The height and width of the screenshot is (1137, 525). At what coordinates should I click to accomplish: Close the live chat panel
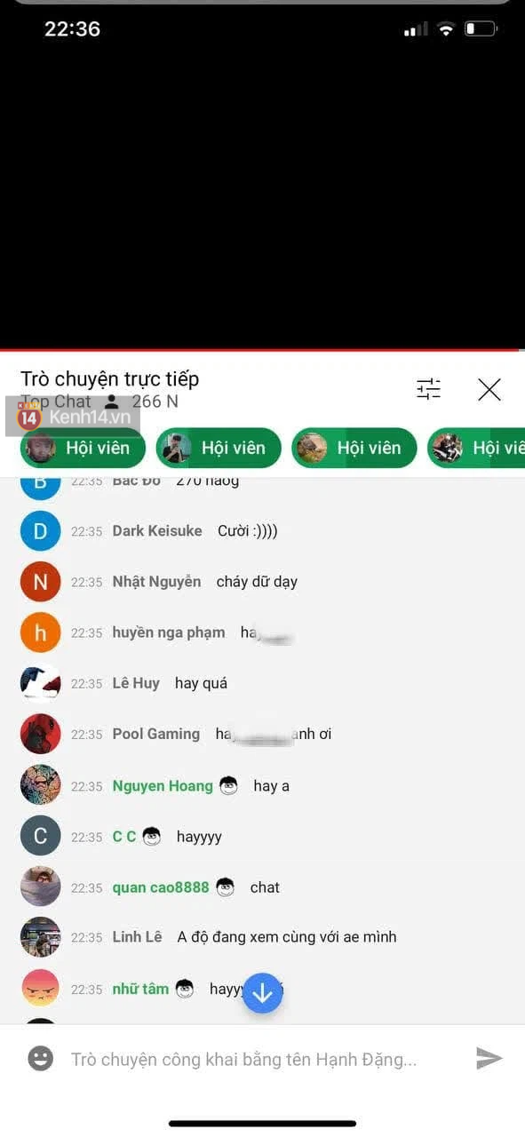pyautogui.click(x=489, y=389)
